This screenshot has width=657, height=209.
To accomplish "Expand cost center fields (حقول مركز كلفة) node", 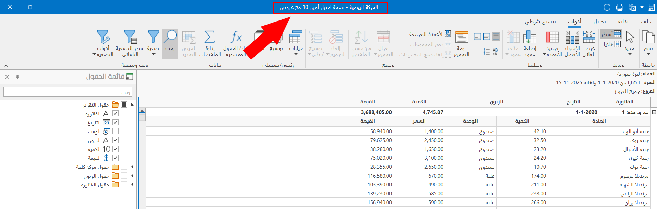I will tap(132, 167).
